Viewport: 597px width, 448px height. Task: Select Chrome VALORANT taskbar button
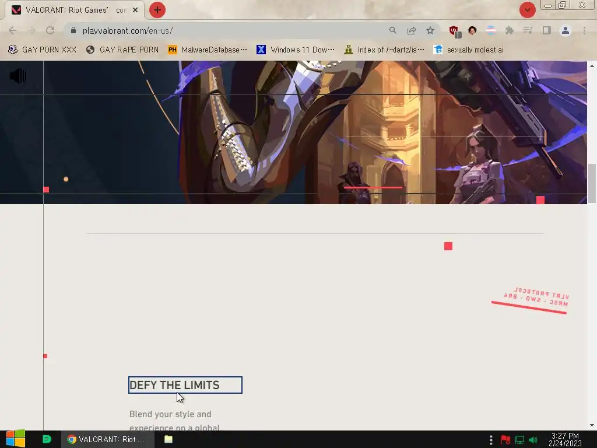[108, 439]
